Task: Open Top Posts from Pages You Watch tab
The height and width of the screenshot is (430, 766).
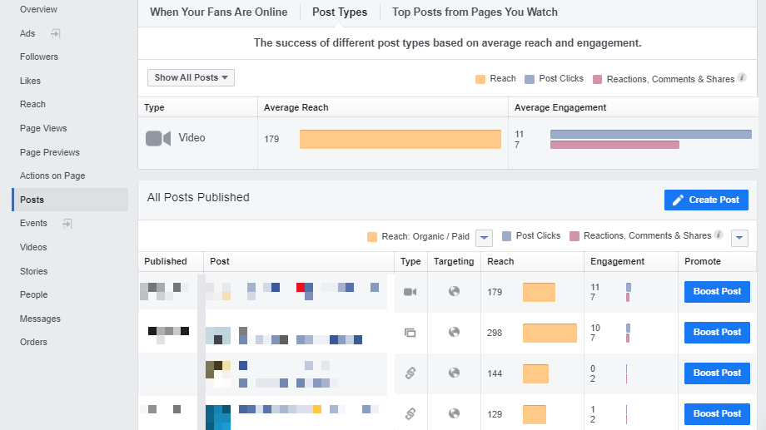Action: point(475,12)
